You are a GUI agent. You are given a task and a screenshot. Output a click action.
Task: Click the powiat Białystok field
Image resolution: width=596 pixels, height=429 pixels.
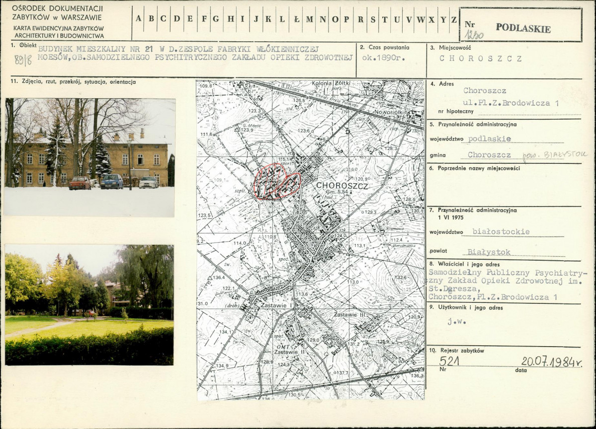[x=489, y=252]
